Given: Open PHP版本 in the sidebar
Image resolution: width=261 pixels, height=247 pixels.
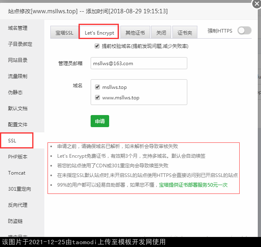Looking at the screenshot, I should [18, 157].
